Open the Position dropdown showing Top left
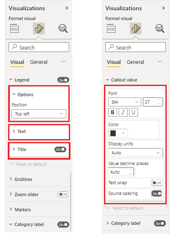 coord(39,114)
